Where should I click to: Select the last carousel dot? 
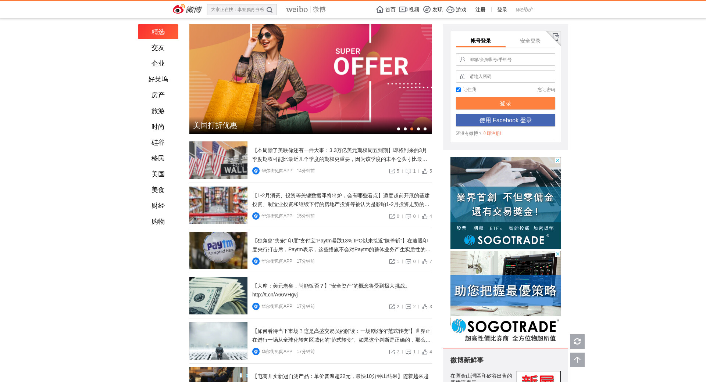tap(425, 129)
